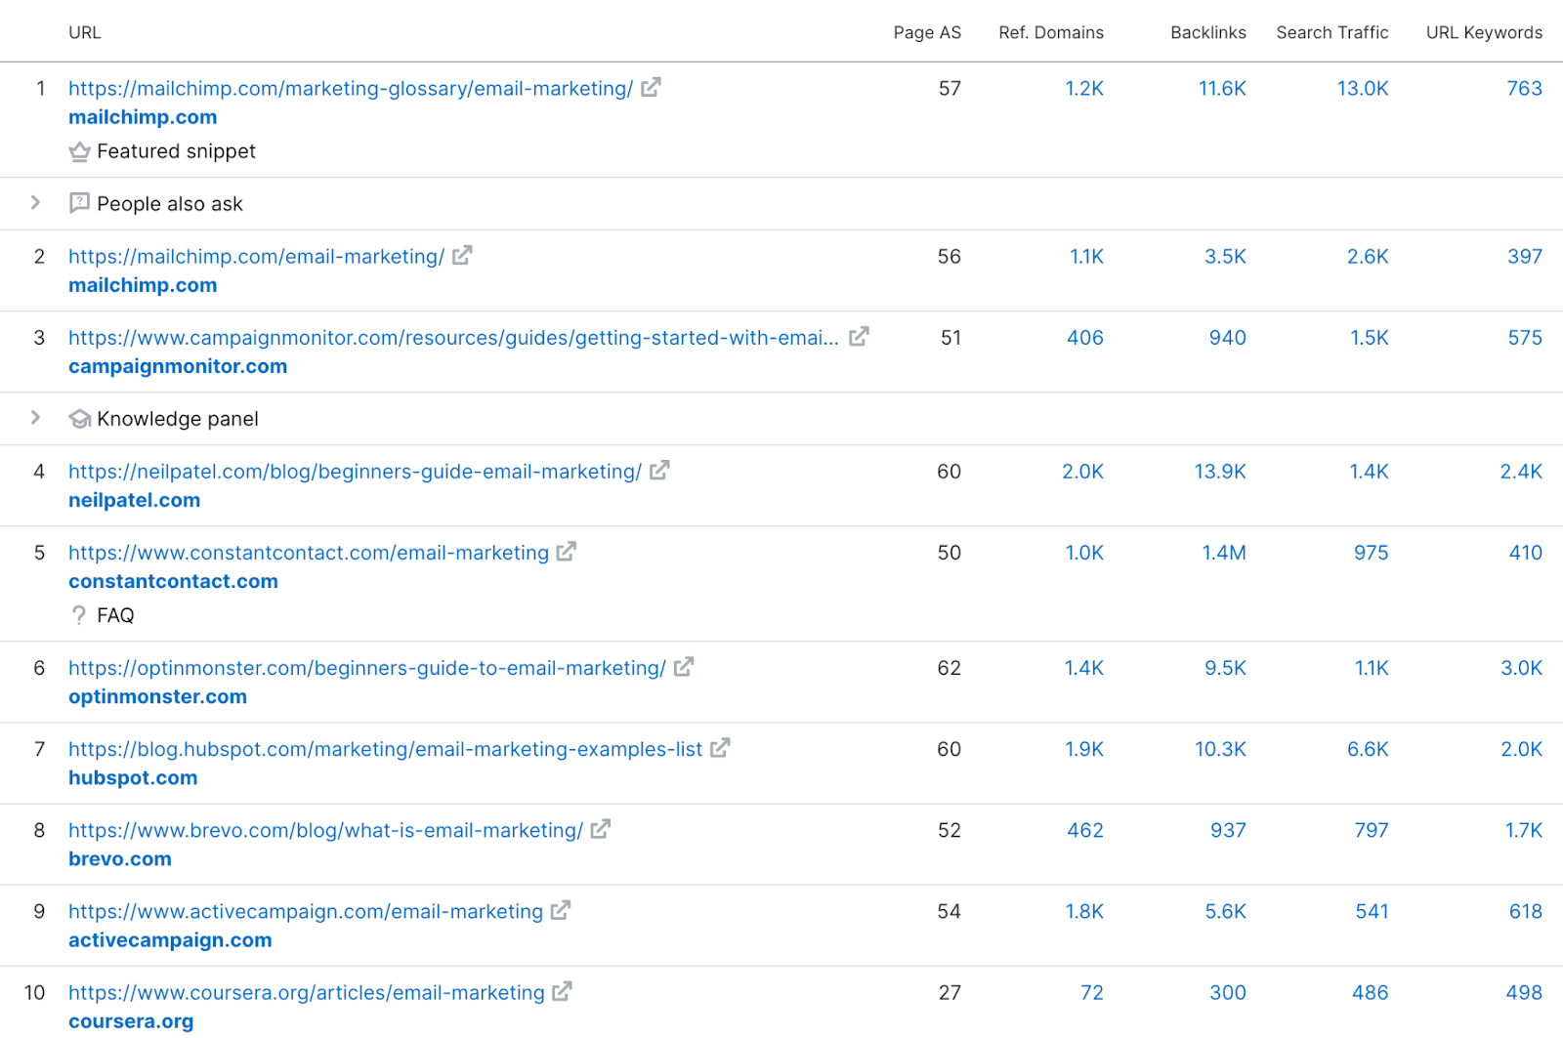
Task: Sort by the Page AS column header
Action: click(927, 32)
